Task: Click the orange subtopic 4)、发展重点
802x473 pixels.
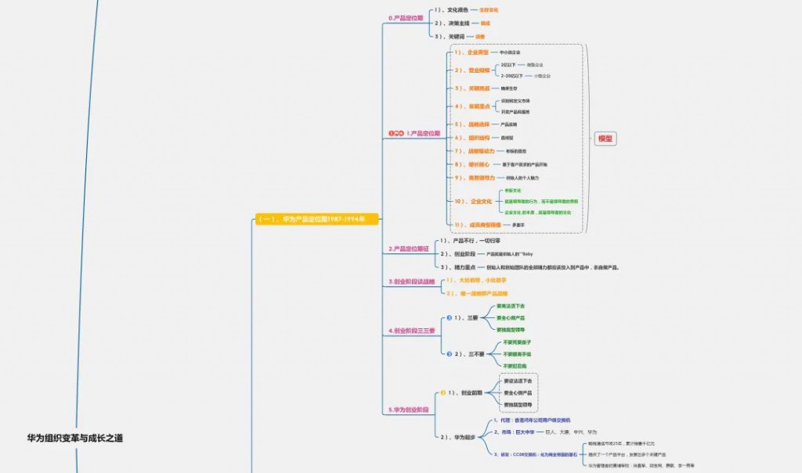Action: coord(472,106)
